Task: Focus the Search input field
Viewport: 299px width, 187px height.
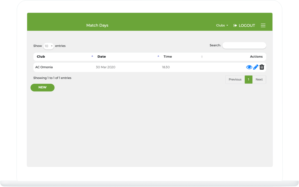Action: click(x=244, y=45)
